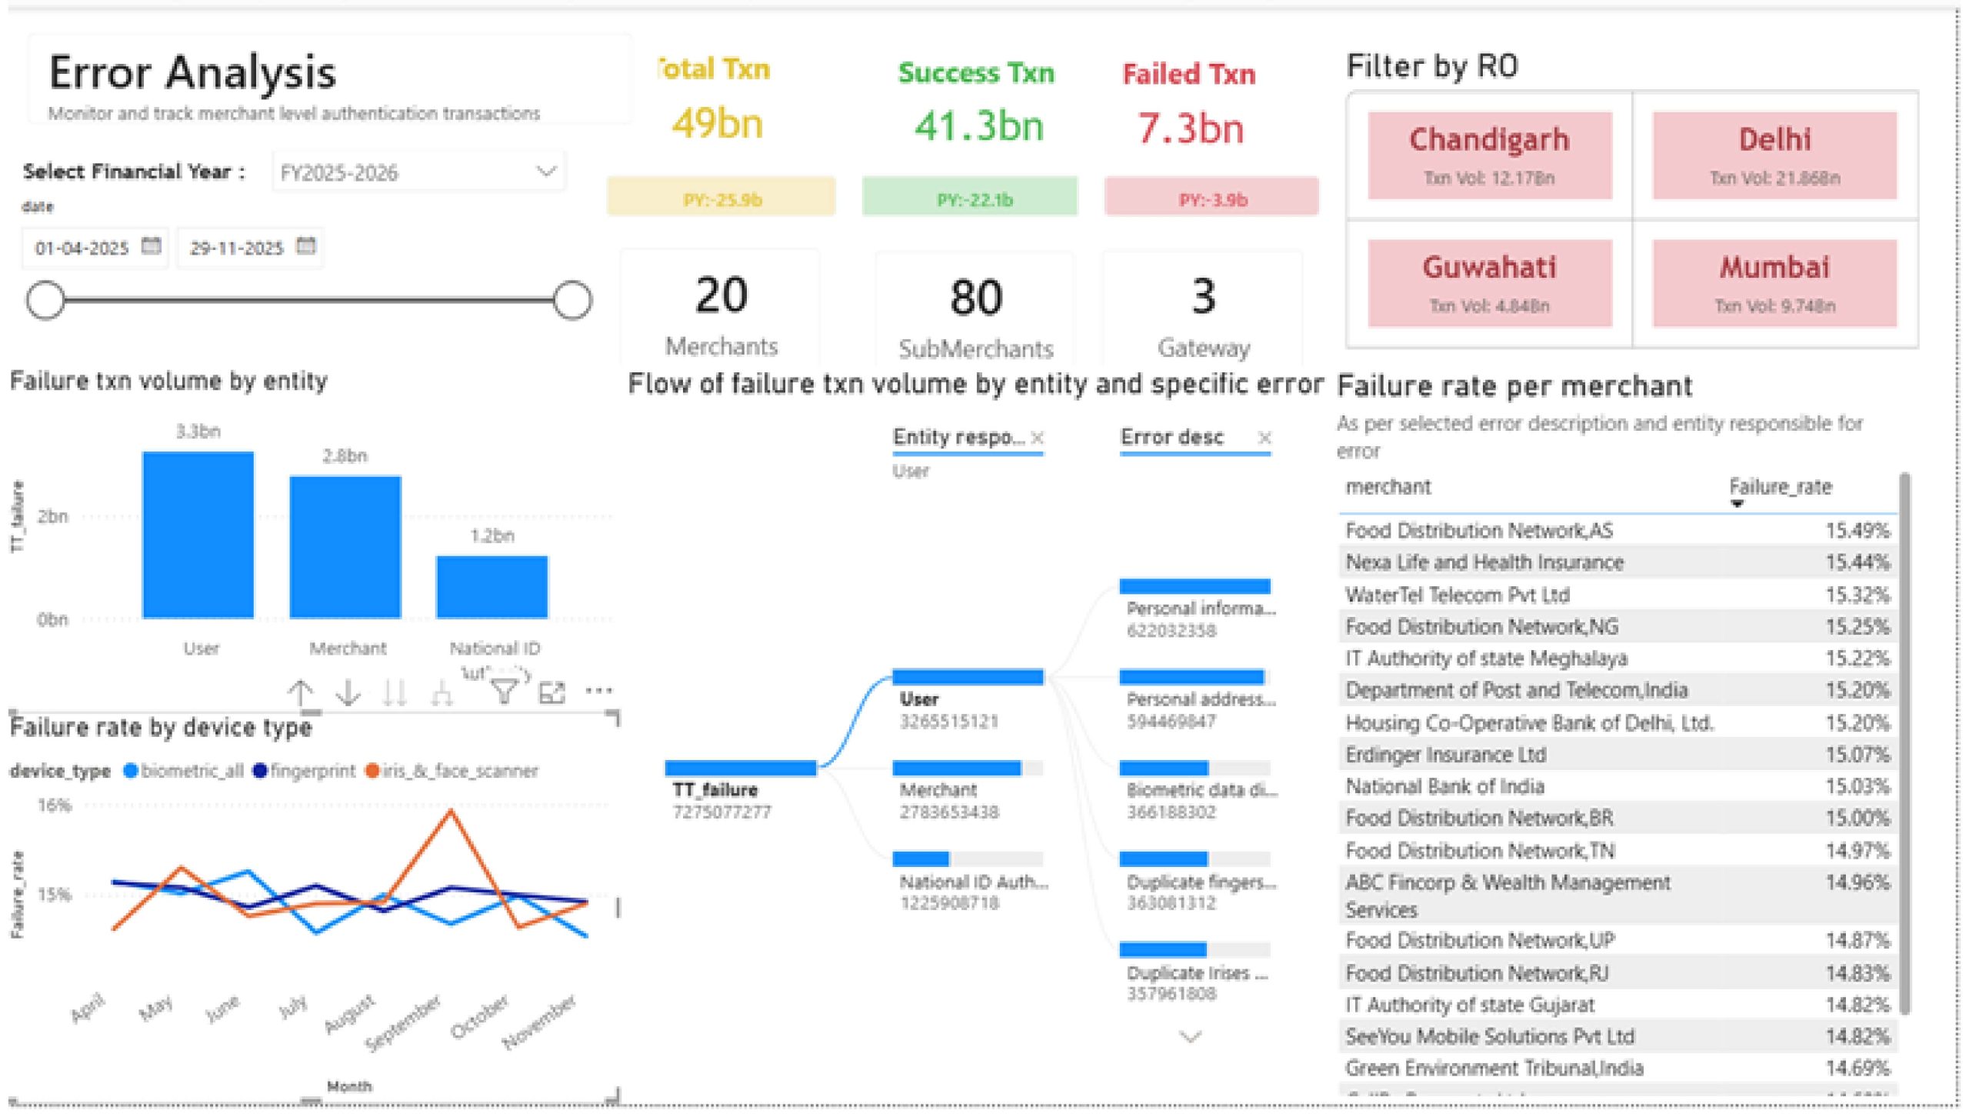Remove the Entity responsible level
Screen dimensions: 1969x1117
[x=1038, y=438]
